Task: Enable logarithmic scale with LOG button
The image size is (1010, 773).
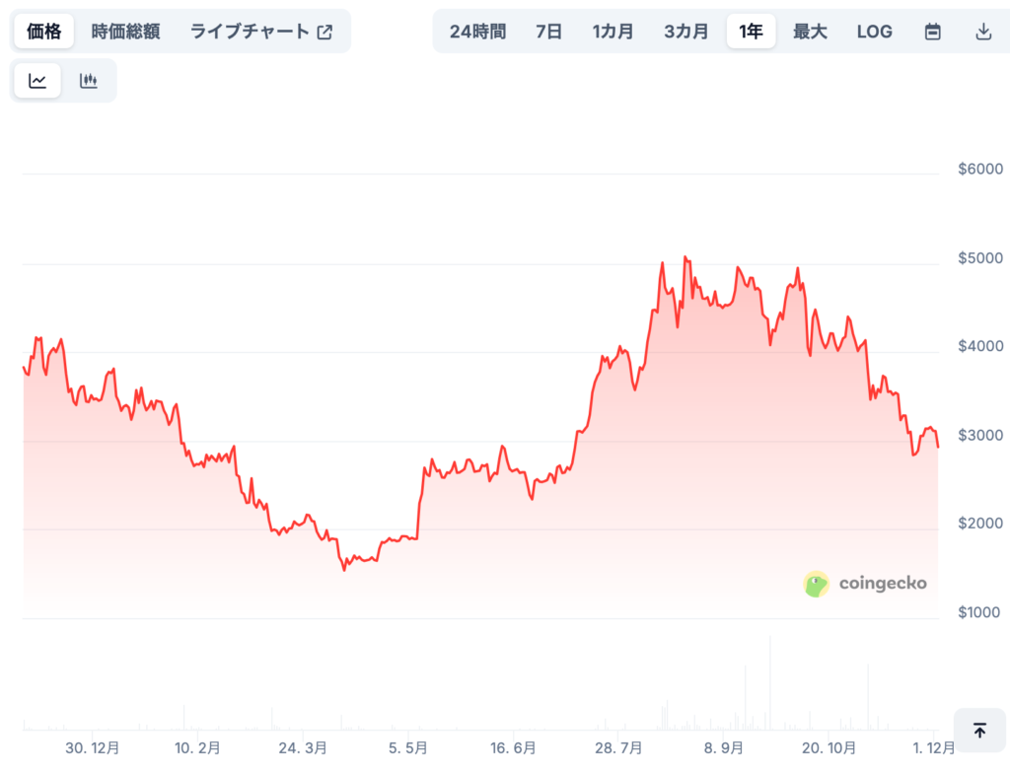Action: (x=874, y=31)
